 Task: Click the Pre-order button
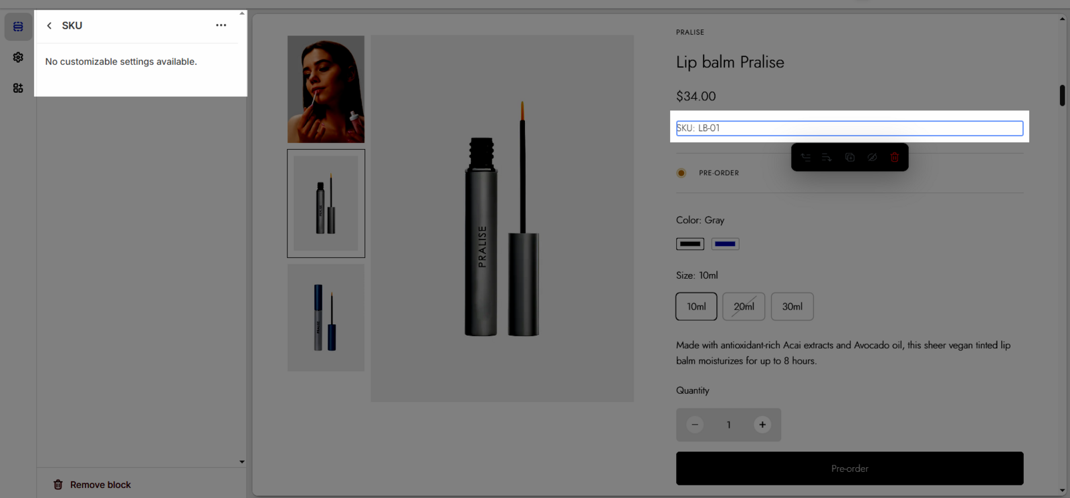849,469
